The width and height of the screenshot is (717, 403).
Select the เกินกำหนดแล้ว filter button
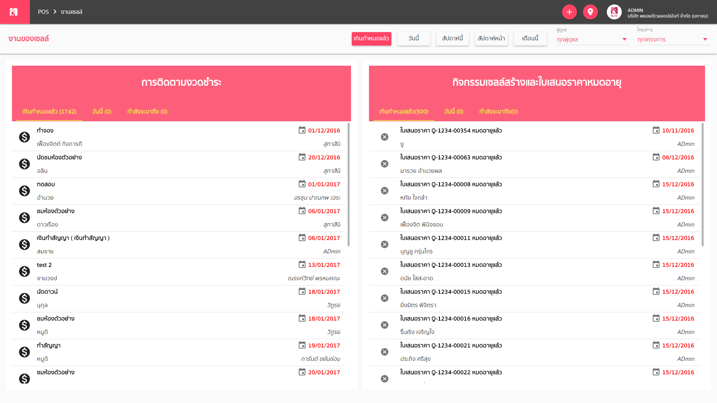point(371,38)
